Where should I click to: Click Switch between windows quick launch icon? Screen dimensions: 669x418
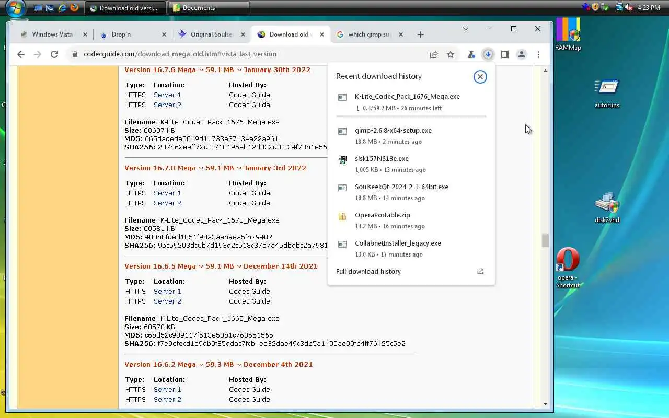[50, 8]
